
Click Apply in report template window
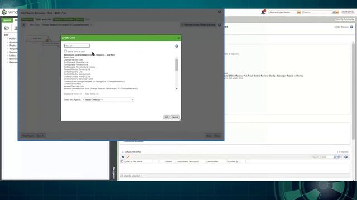click(209, 136)
